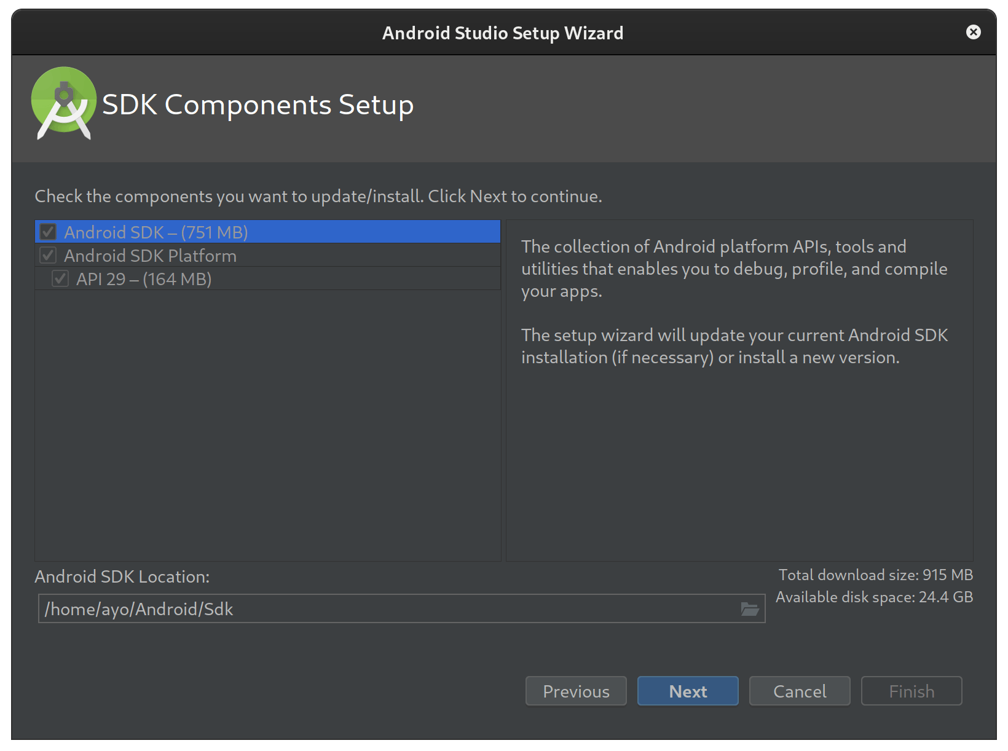Toggle the API 29 – (164 MB) checkbox
Viewport: 1008px width, 751px height.
coord(60,279)
